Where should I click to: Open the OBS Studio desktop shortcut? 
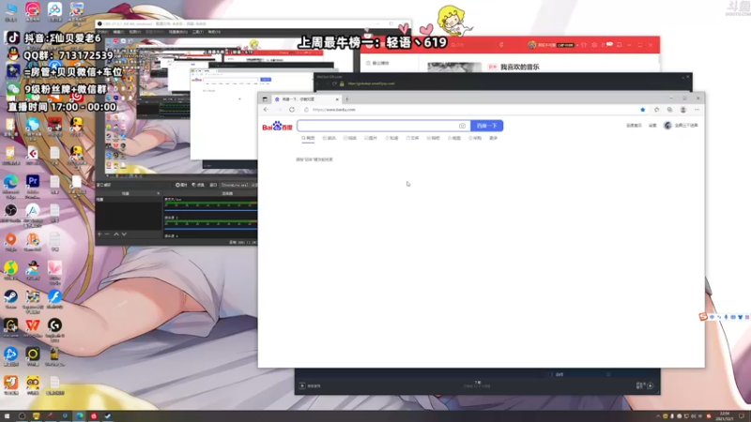pyautogui.click(x=10, y=213)
